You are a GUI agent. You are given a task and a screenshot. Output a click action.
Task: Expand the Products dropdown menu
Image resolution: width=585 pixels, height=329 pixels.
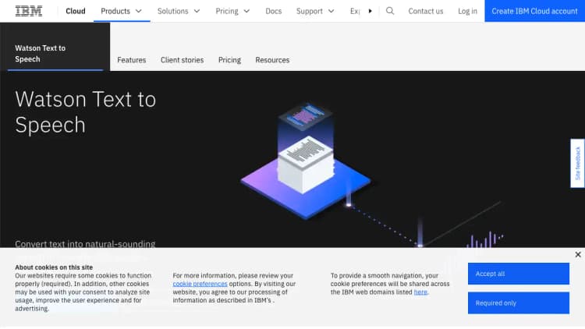click(122, 11)
